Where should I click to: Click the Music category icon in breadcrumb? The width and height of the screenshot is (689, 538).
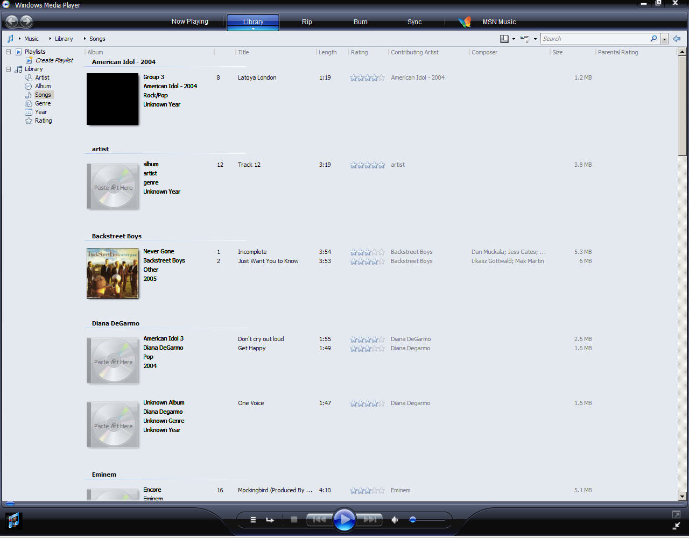pyautogui.click(x=10, y=39)
